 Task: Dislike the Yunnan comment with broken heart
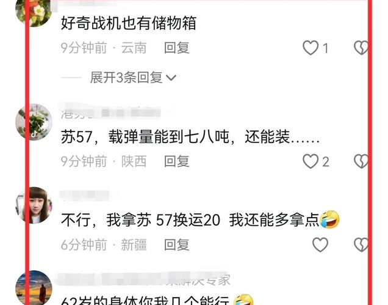(361, 48)
